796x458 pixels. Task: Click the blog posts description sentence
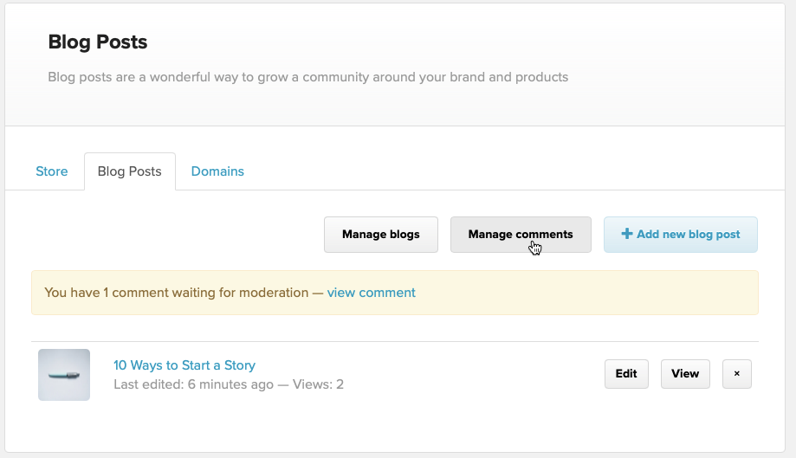308,77
